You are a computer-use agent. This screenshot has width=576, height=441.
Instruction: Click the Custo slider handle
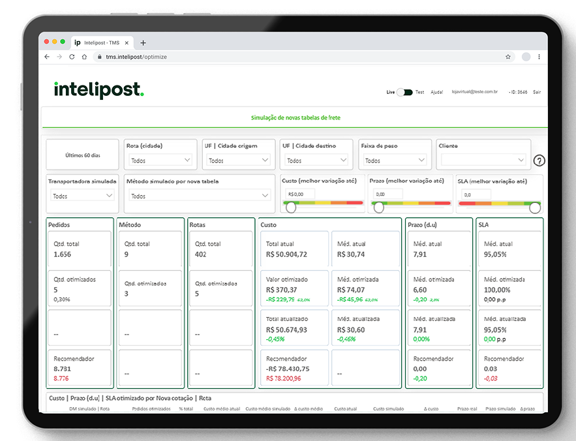[290, 207]
